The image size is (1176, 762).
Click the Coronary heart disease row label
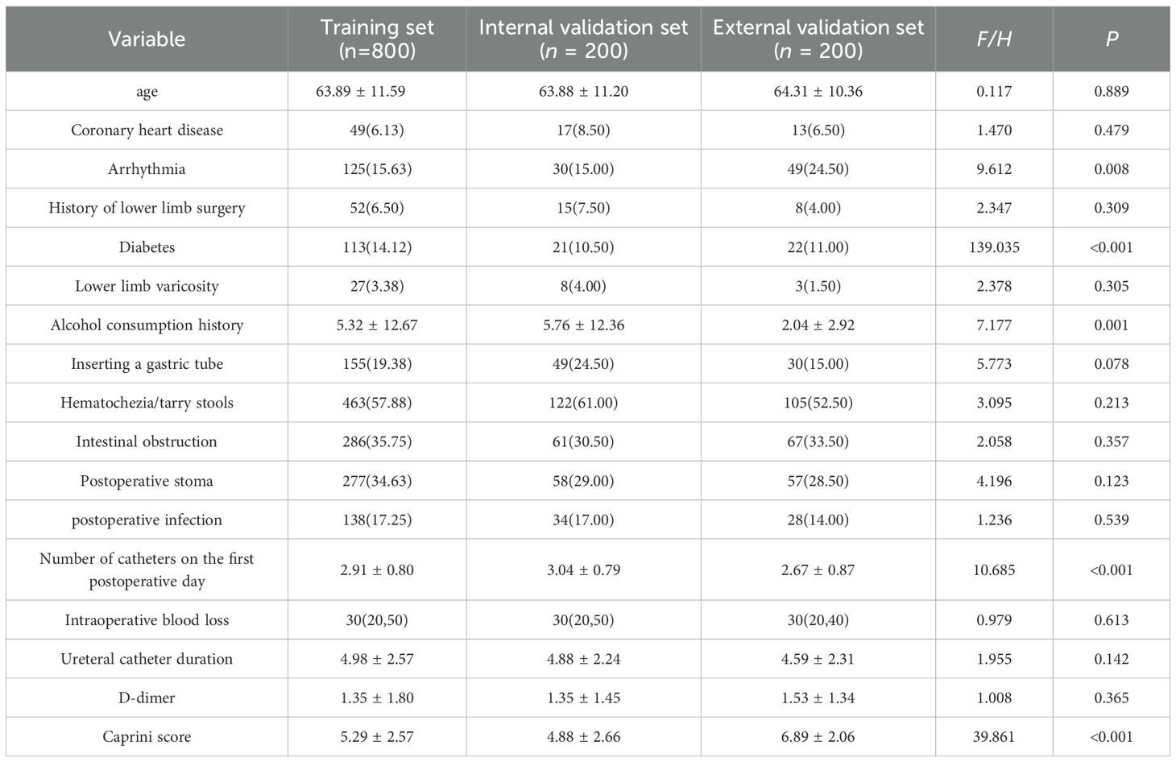(x=147, y=130)
